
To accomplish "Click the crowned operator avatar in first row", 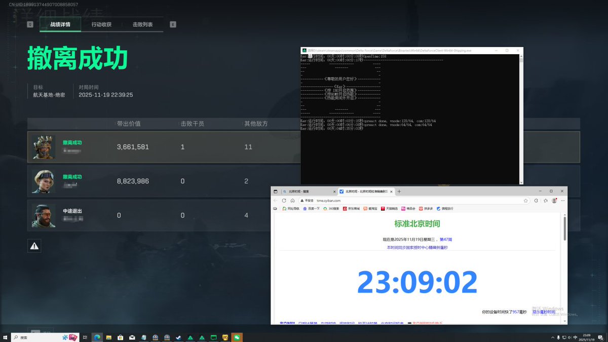I will [x=44, y=147].
